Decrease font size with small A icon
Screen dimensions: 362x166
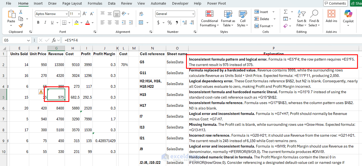[x=91, y=14]
